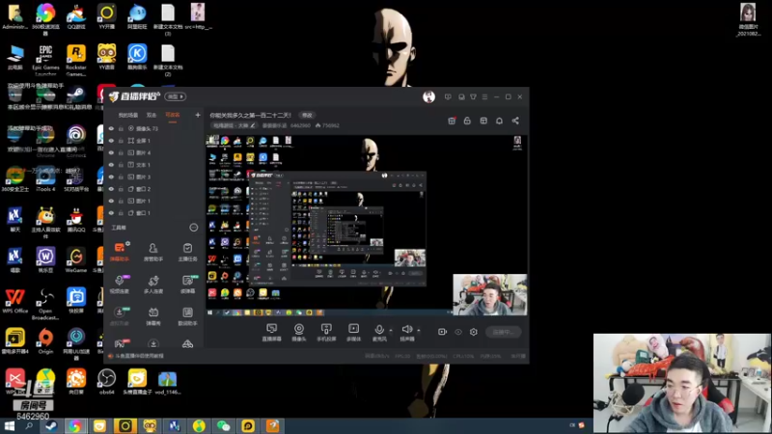Open the obs64 desktop shortcut
The image size is (772, 434).
tap(106, 382)
